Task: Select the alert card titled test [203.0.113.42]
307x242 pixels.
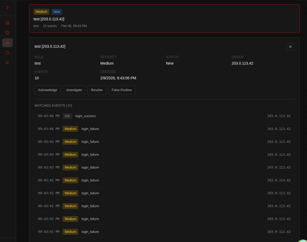Action: point(164,18)
